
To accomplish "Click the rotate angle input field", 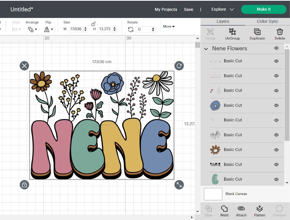I will (144, 29).
